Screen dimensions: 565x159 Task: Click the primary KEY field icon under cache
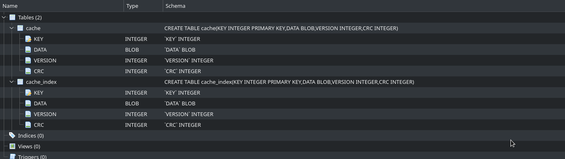pyautogui.click(x=28, y=39)
